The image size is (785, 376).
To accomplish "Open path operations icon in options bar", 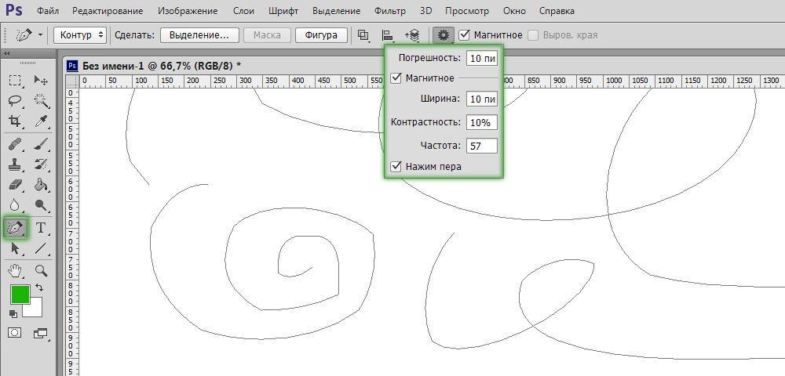I will (x=363, y=35).
